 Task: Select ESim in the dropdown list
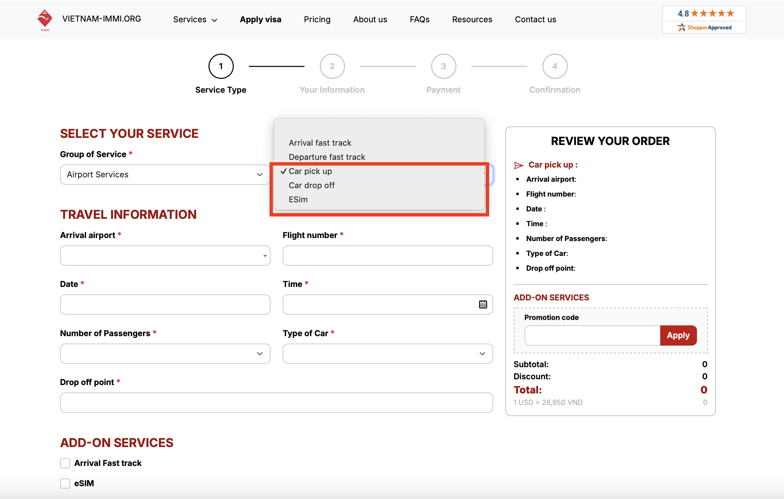pyautogui.click(x=298, y=200)
